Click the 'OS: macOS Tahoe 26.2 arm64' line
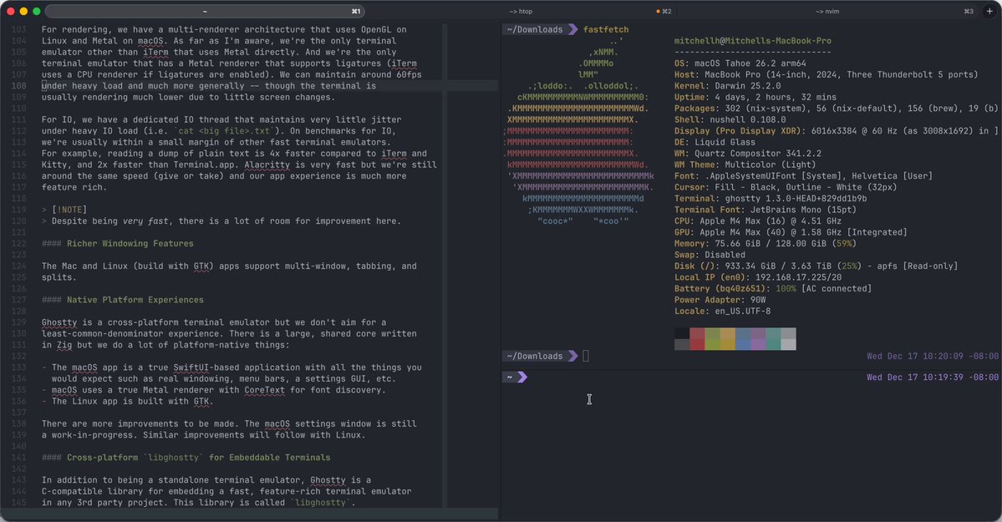The width and height of the screenshot is (1002, 522). tap(740, 63)
